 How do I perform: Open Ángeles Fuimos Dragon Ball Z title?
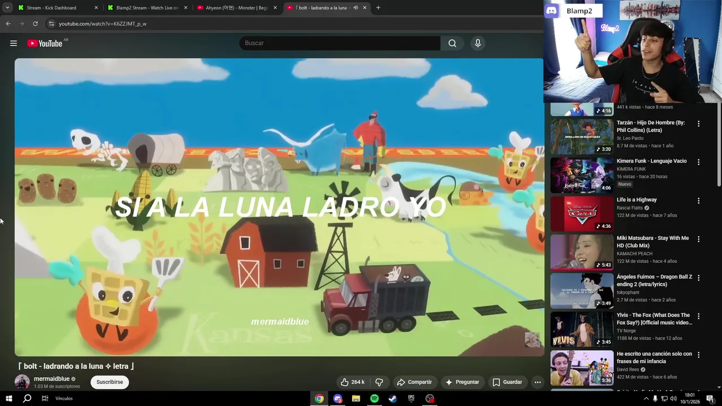[x=654, y=280]
